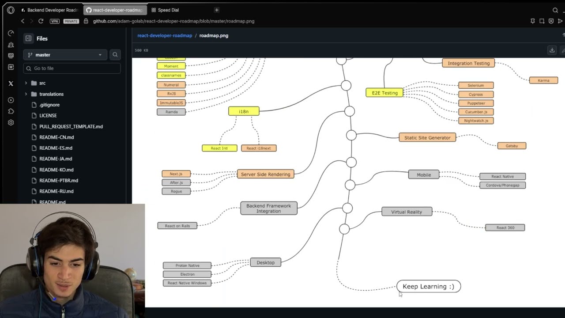Open README-CN.md in file tree

click(56, 137)
